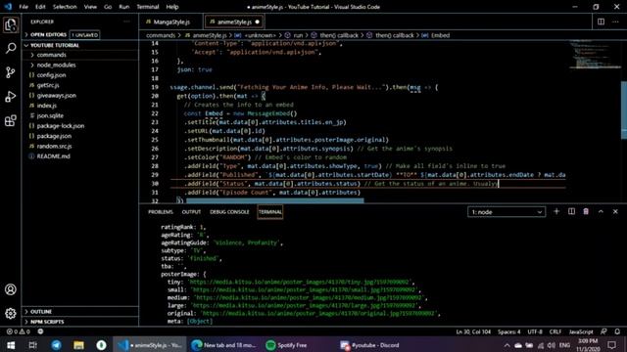Switch to the Problems panel tab
The height and width of the screenshot is (352, 627).
(161, 212)
